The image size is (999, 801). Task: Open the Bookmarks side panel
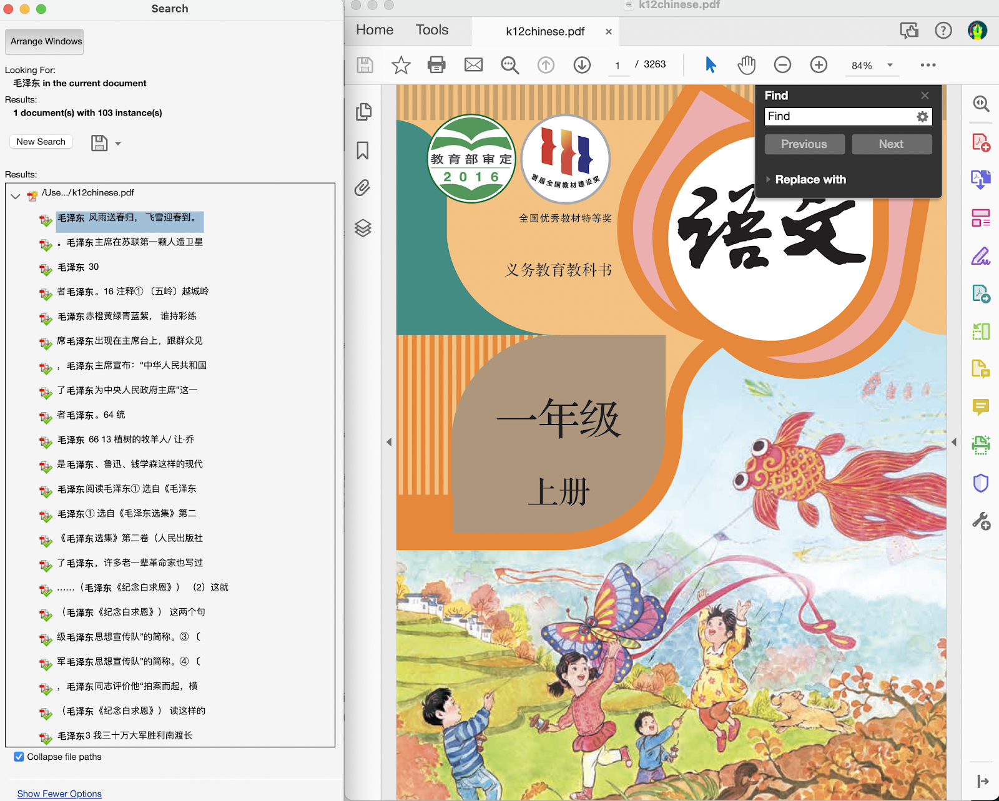pyautogui.click(x=363, y=150)
